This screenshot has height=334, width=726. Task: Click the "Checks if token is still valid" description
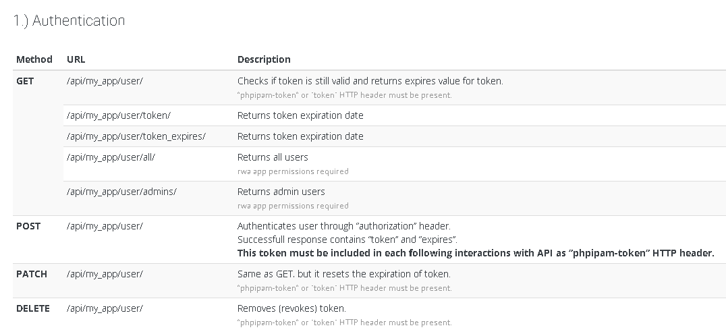point(370,81)
